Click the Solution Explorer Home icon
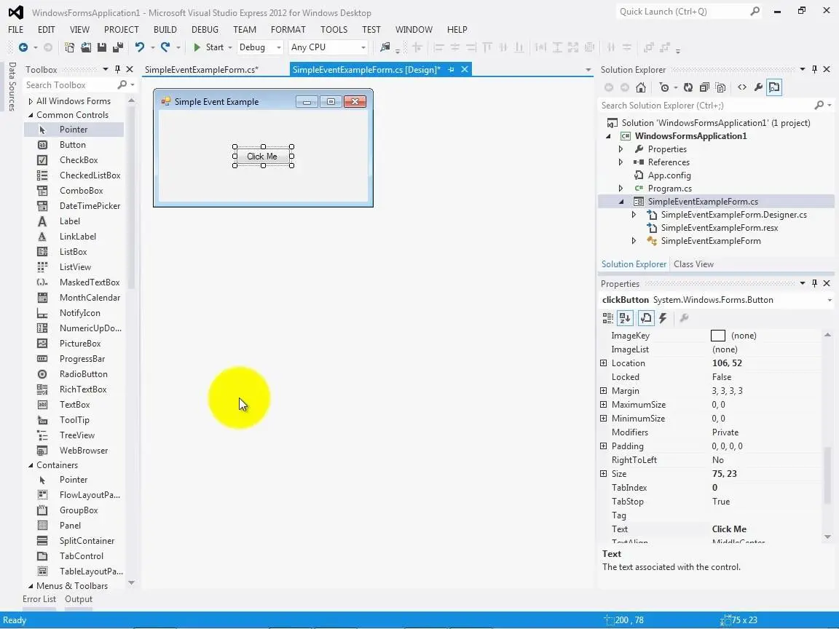This screenshot has width=839, height=629. [x=640, y=87]
